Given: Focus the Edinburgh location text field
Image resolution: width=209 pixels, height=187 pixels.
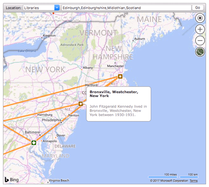Looking at the screenshot, I should click(126, 8).
